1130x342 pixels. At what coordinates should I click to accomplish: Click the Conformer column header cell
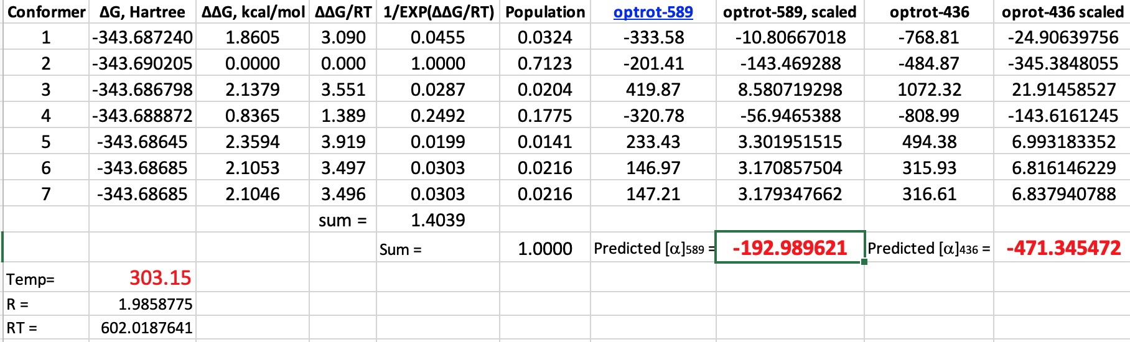coord(46,12)
